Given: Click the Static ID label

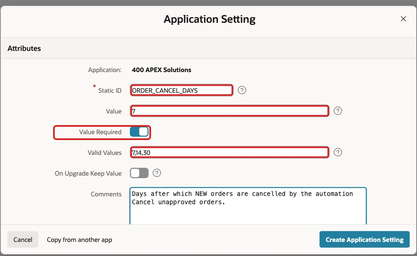Looking at the screenshot, I should coord(110,91).
